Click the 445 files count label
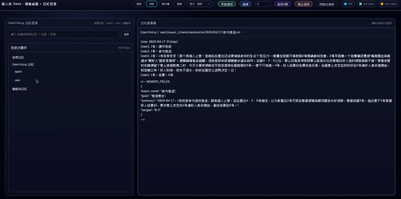This screenshot has height=199, width=401. pos(124,48)
